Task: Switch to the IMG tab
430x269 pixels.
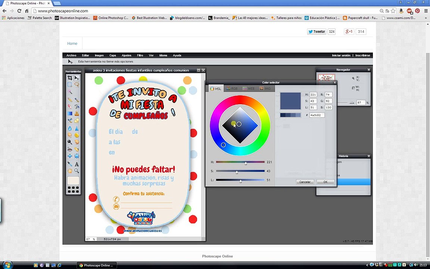Action: (x=265, y=89)
